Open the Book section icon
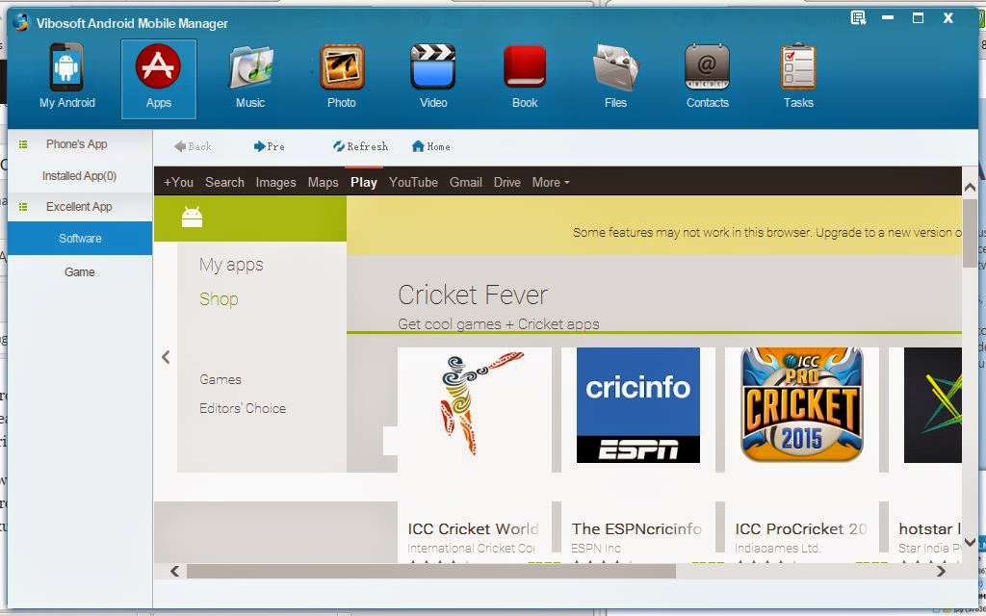The height and width of the screenshot is (616, 986). coord(525,66)
